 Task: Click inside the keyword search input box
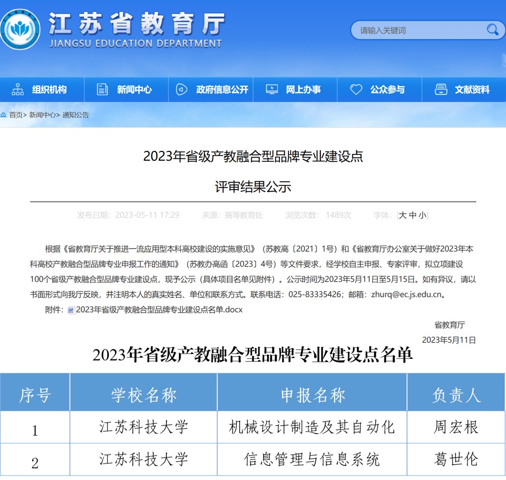422,30
